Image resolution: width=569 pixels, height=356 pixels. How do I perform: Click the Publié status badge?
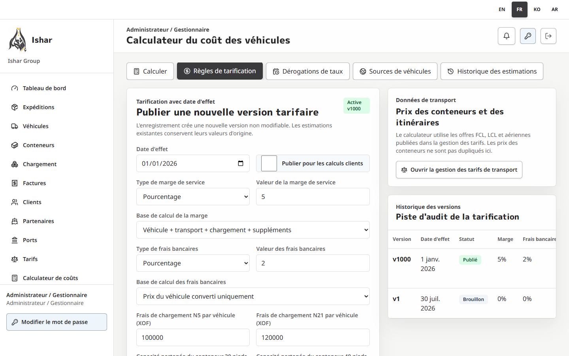point(470,260)
